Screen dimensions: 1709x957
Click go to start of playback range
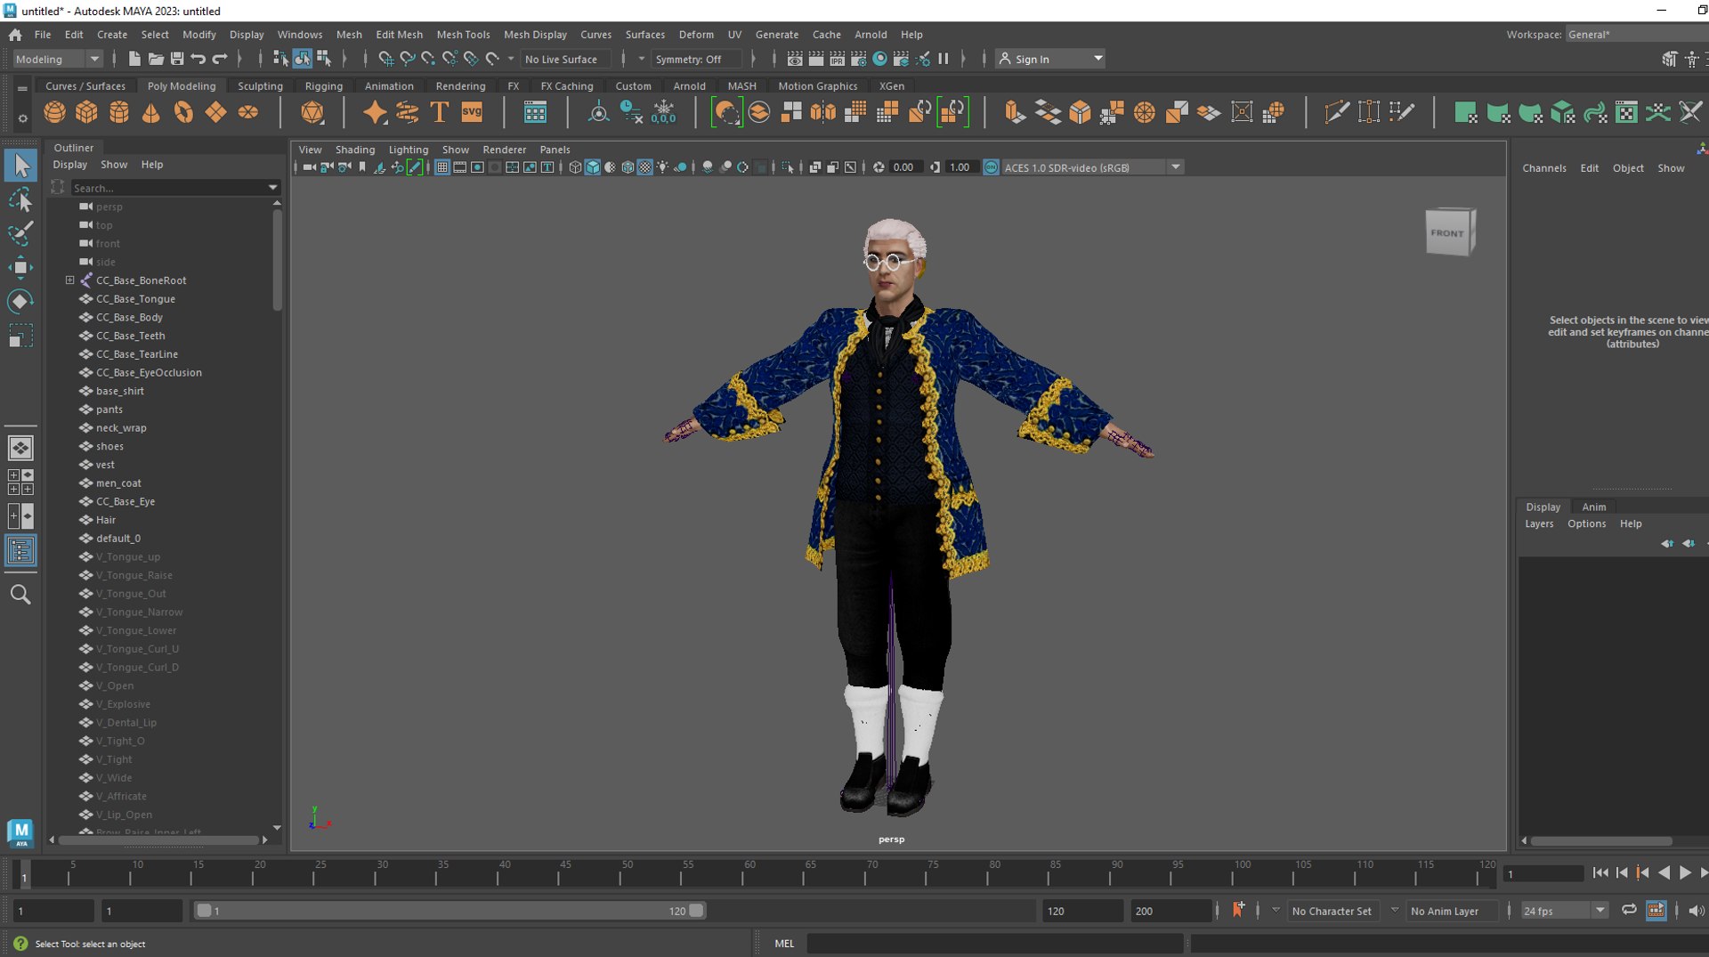1600,873
